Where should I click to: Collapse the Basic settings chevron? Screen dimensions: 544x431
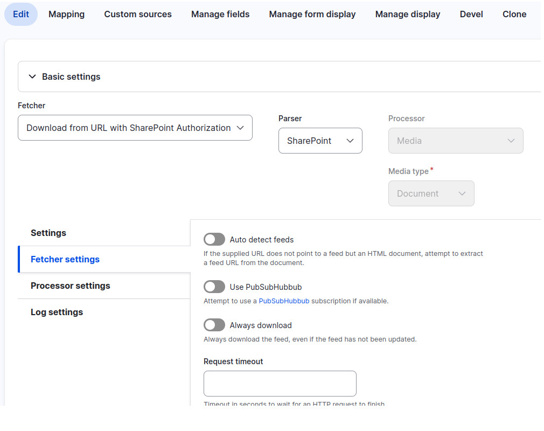click(32, 77)
